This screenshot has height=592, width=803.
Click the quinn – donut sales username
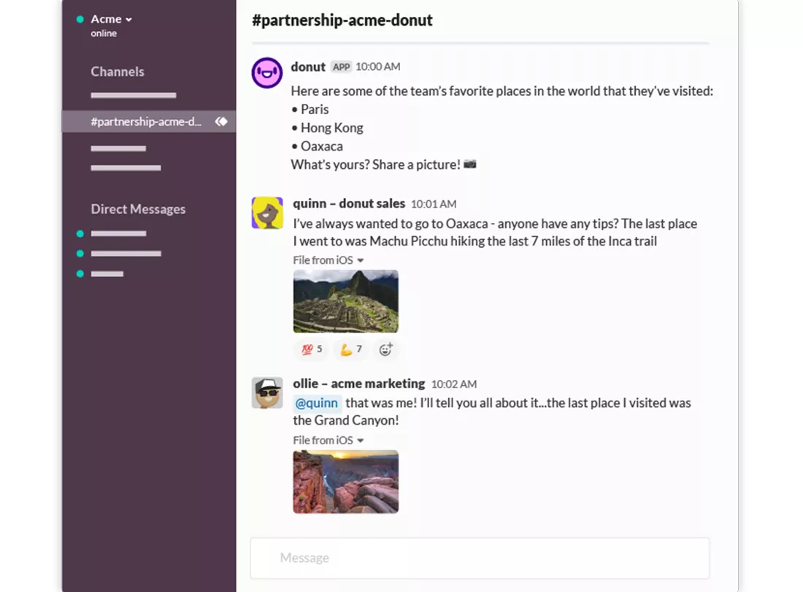click(349, 204)
